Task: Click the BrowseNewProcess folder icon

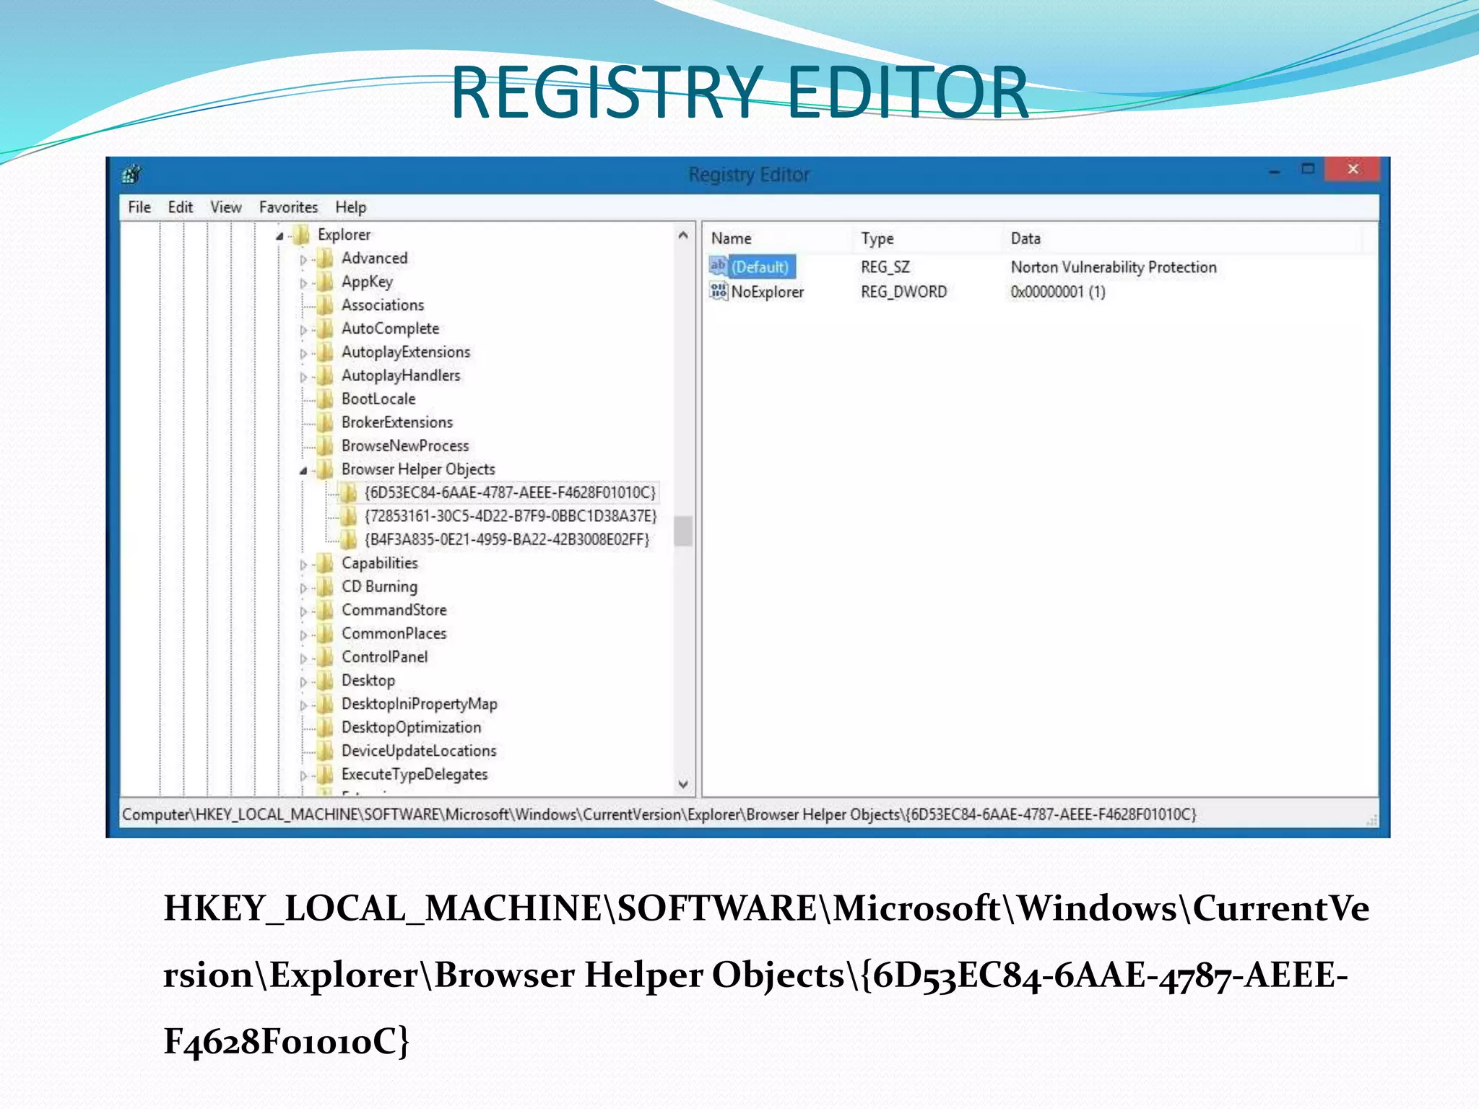Action: 326,445
